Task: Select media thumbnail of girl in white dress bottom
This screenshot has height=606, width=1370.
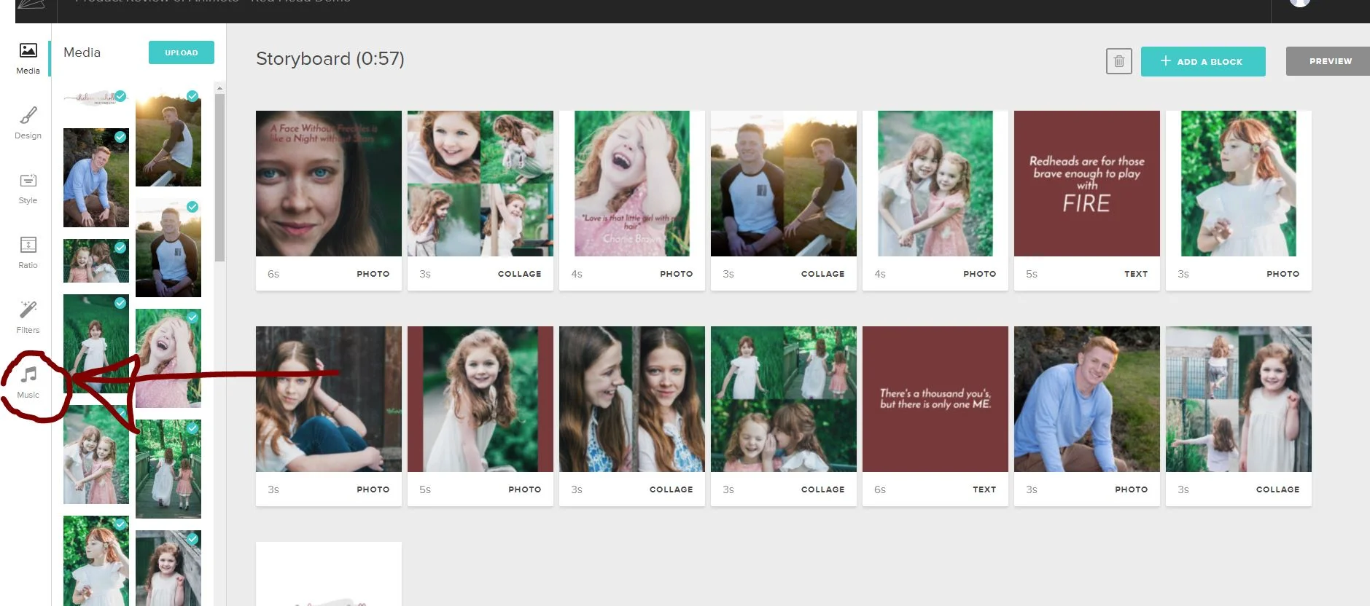Action: pos(96,561)
